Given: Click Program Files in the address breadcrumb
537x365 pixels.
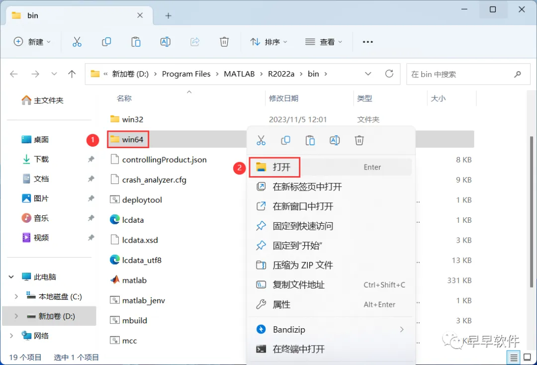Looking at the screenshot, I should [x=186, y=74].
